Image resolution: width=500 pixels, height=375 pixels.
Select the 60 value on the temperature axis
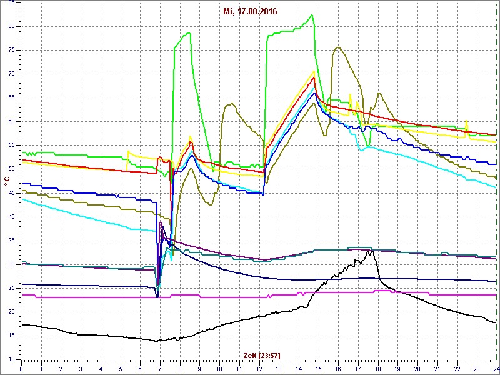pos(11,121)
